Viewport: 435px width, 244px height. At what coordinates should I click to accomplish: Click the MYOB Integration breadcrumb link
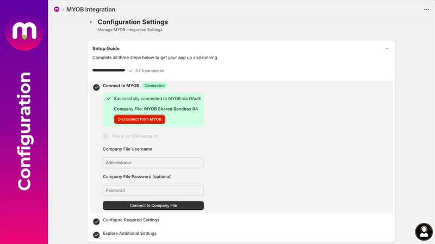pos(91,9)
